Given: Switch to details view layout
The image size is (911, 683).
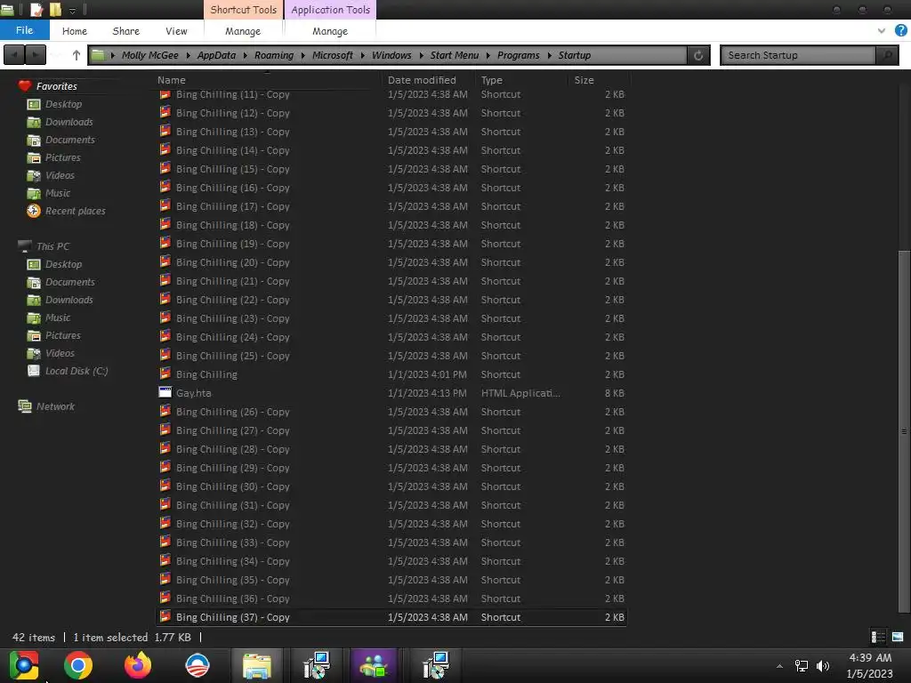Looking at the screenshot, I should click(x=878, y=637).
